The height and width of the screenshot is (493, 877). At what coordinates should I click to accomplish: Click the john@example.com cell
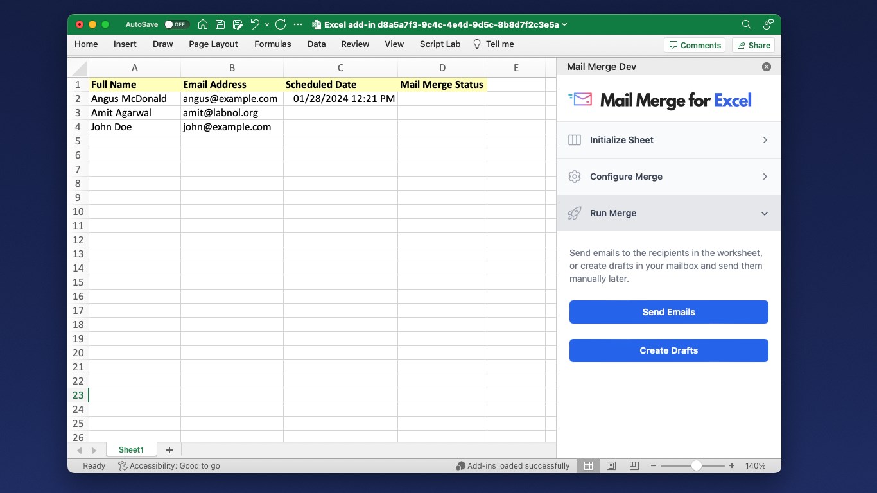point(232,126)
